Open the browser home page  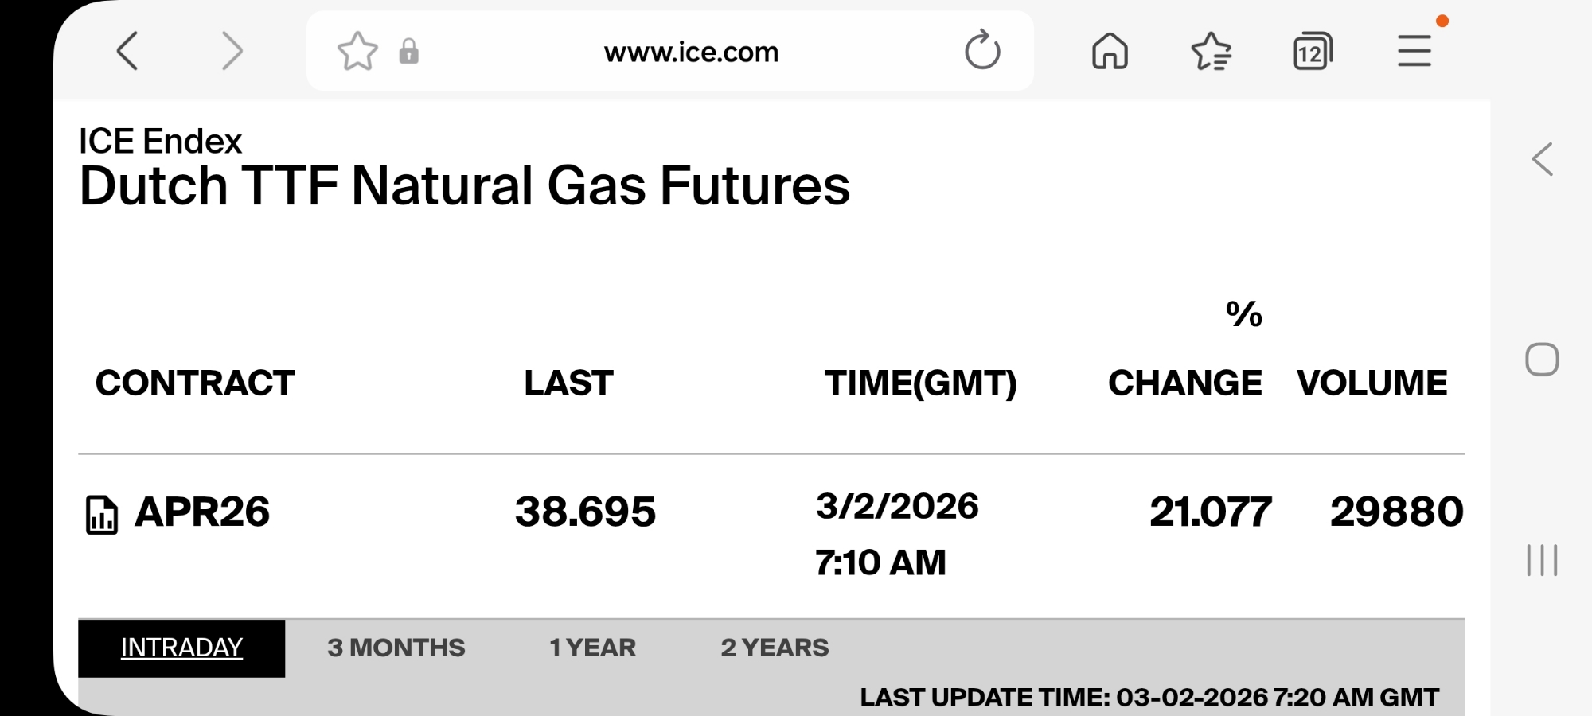[x=1110, y=52]
